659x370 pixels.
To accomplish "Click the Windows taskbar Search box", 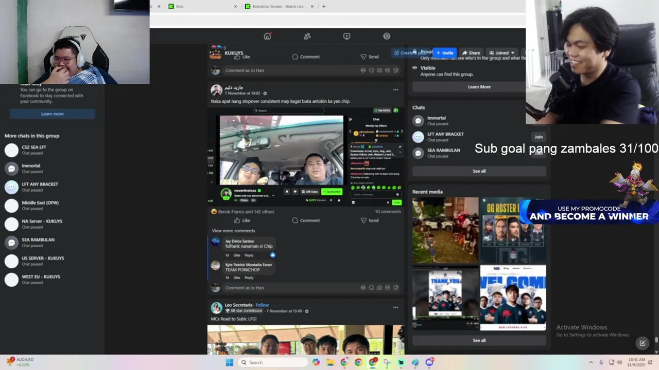I will [x=273, y=362].
